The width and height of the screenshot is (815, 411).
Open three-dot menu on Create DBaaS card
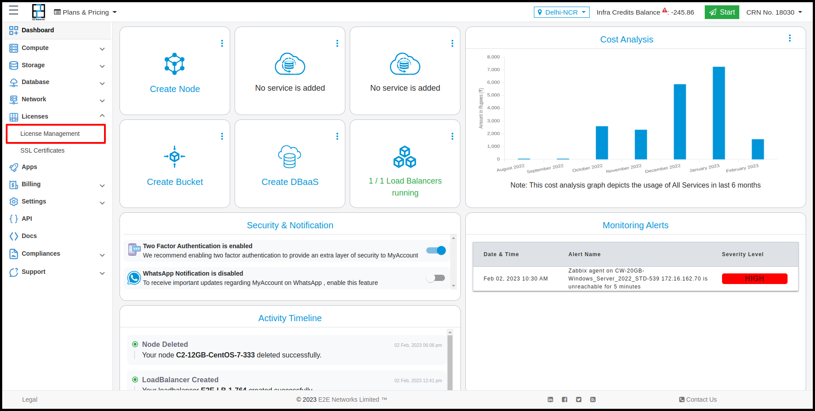click(x=337, y=136)
